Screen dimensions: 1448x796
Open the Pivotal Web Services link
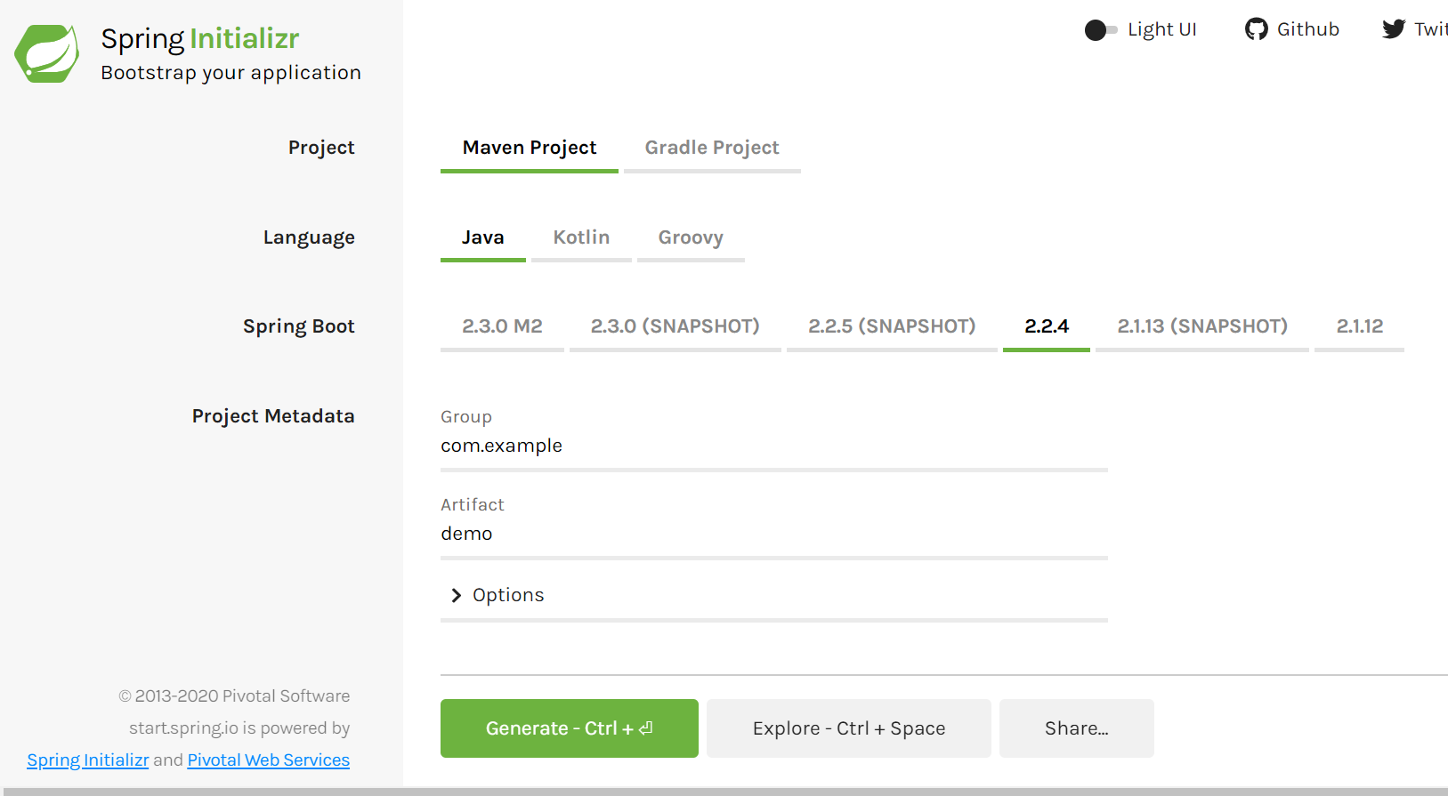tap(269, 760)
